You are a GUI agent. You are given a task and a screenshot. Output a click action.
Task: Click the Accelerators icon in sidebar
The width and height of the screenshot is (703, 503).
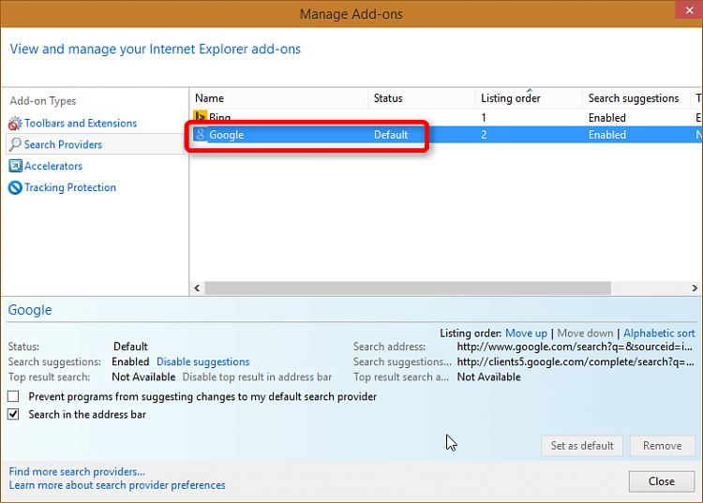(15, 166)
